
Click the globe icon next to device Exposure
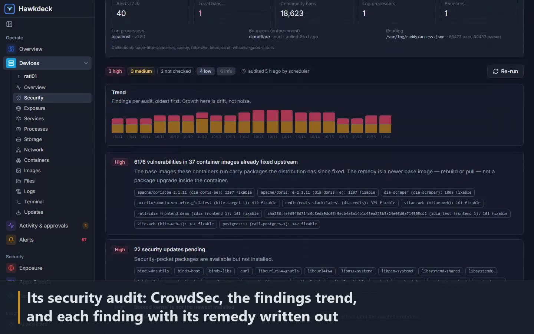tap(19, 108)
